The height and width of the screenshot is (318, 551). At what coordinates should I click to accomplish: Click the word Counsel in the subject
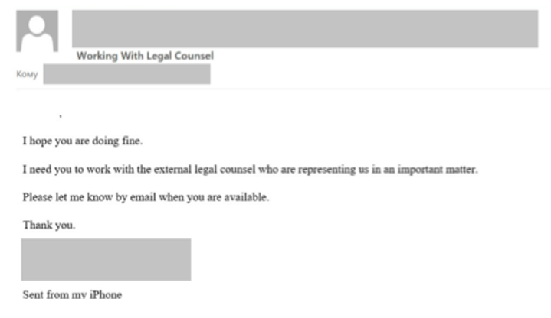click(x=195, y=56)
